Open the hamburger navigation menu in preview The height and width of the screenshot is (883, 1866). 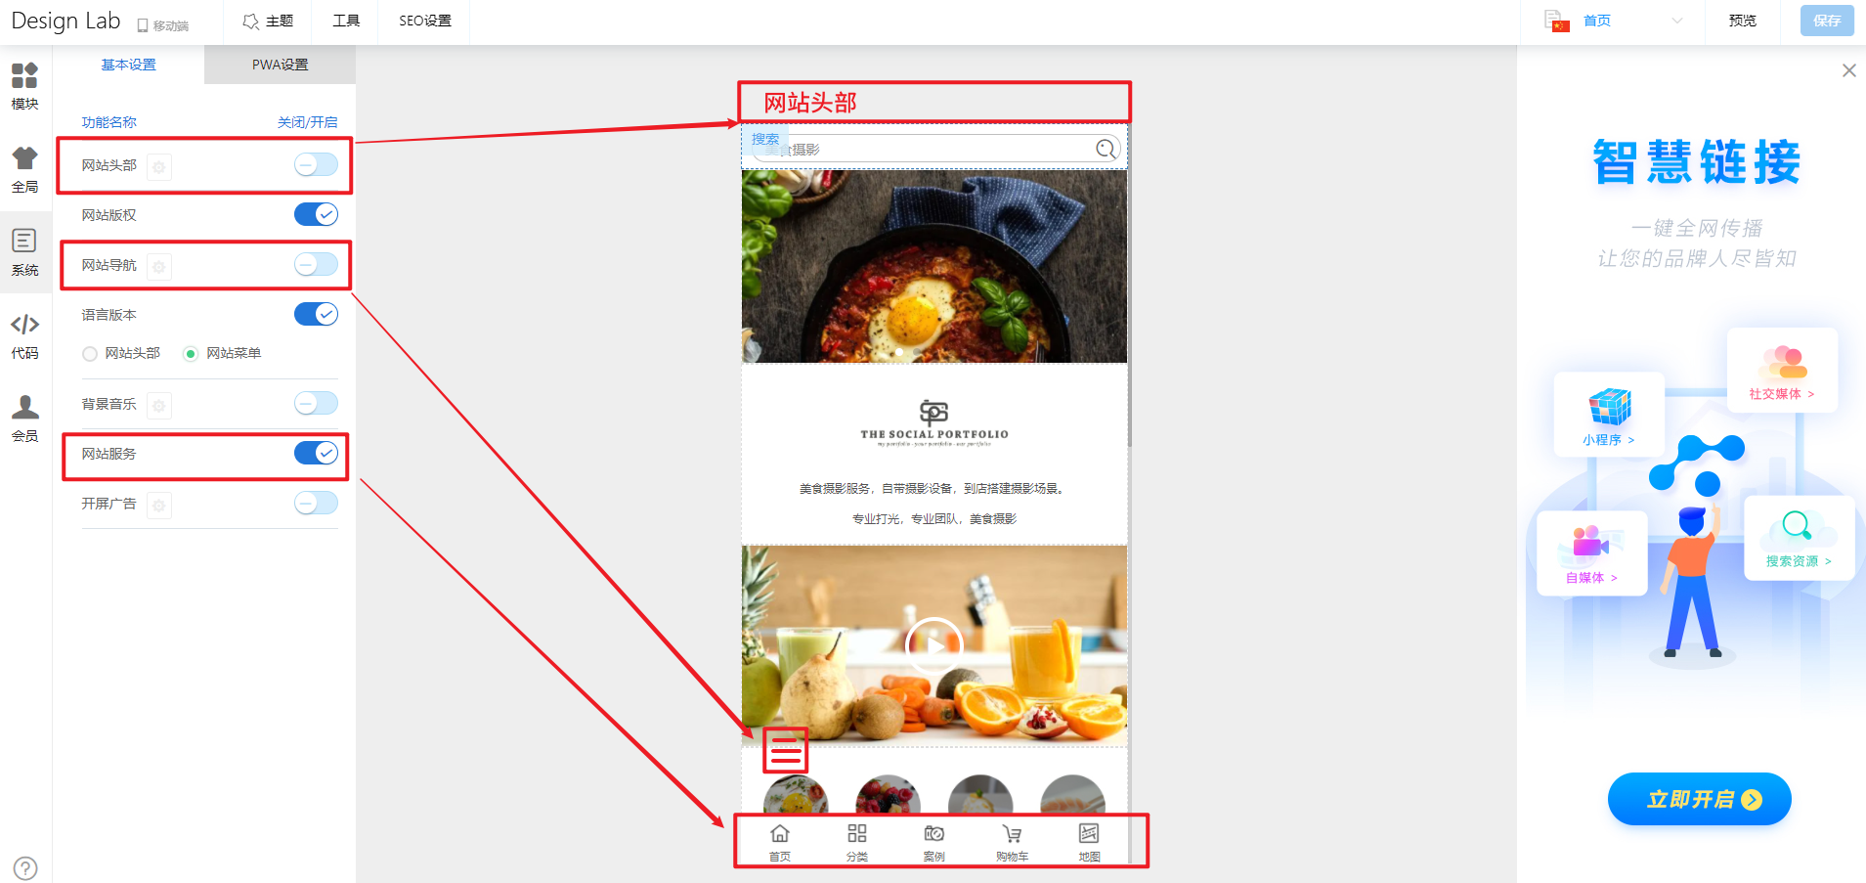click(x=786, y=751)
